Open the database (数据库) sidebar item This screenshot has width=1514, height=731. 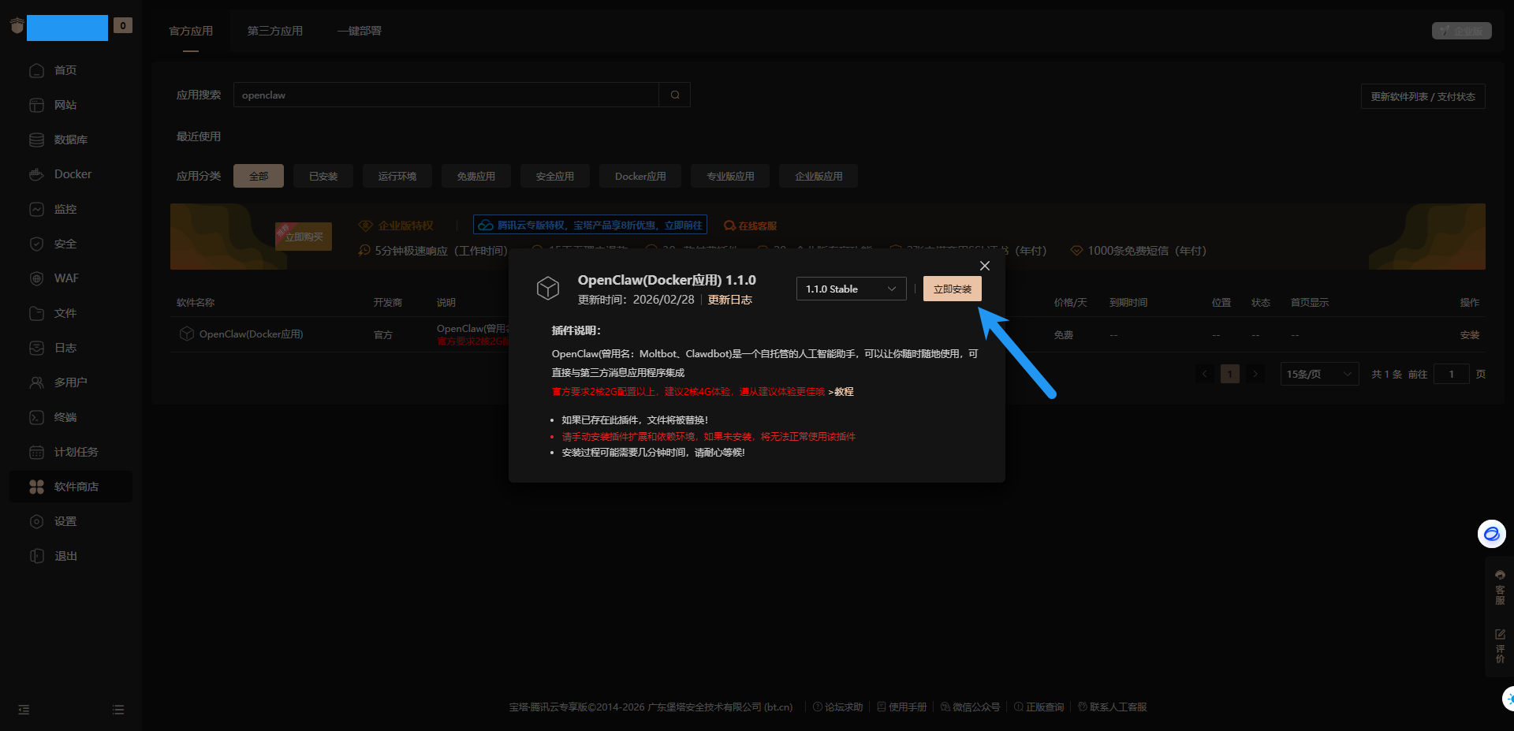pos(70,140)
